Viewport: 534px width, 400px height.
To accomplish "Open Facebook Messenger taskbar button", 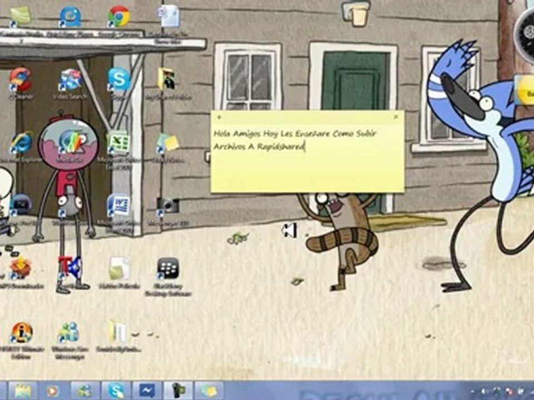I will click(x=146, y=391).
